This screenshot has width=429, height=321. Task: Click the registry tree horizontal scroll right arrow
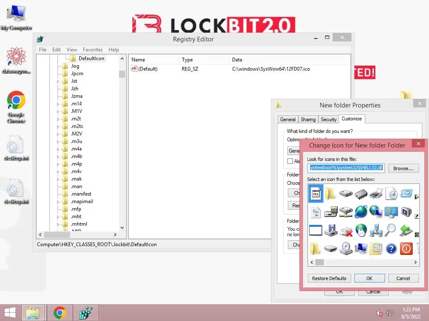(x=115, y=234)
